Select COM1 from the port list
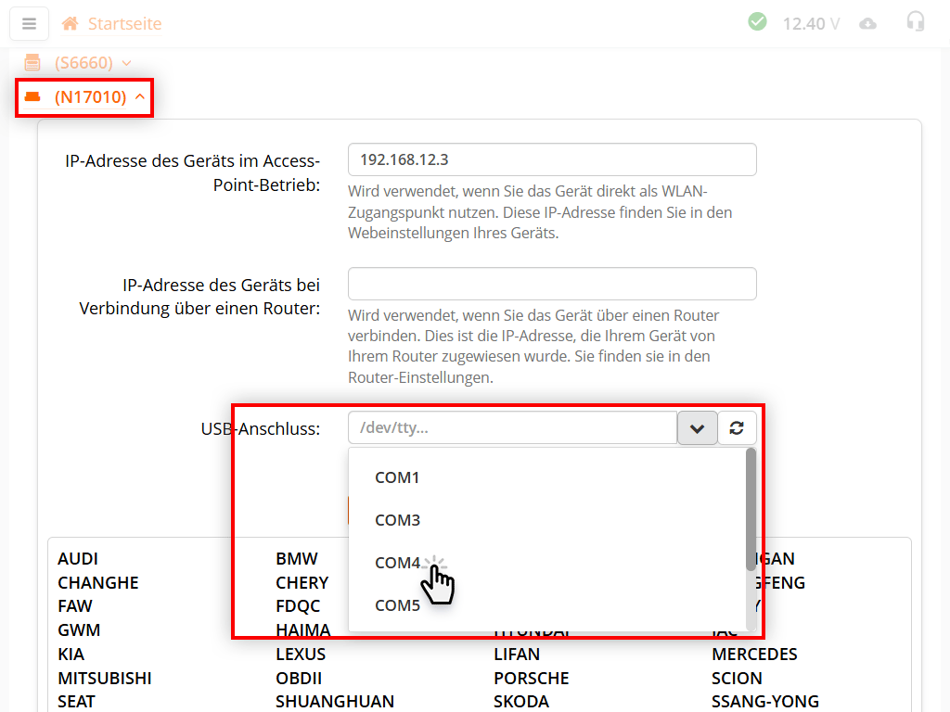 click(x=397, y=477)
